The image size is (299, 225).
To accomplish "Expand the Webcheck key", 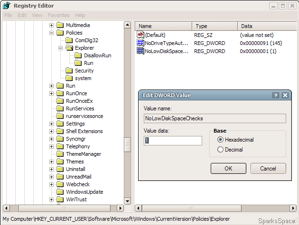I will tap(51, 184).
